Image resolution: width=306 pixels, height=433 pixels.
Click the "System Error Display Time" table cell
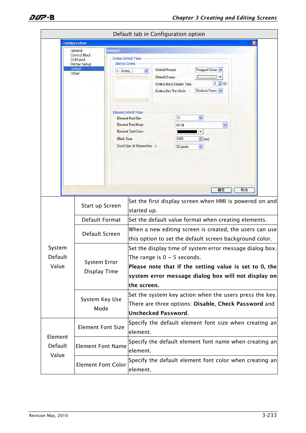[x=101, y=267]
